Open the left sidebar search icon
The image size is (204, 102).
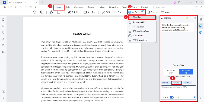3,45
